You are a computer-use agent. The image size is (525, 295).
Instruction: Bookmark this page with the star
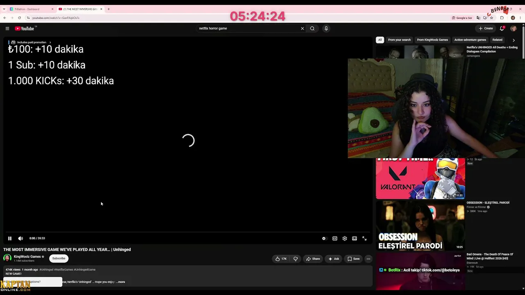pyautogui.click(x=491, y=18)
